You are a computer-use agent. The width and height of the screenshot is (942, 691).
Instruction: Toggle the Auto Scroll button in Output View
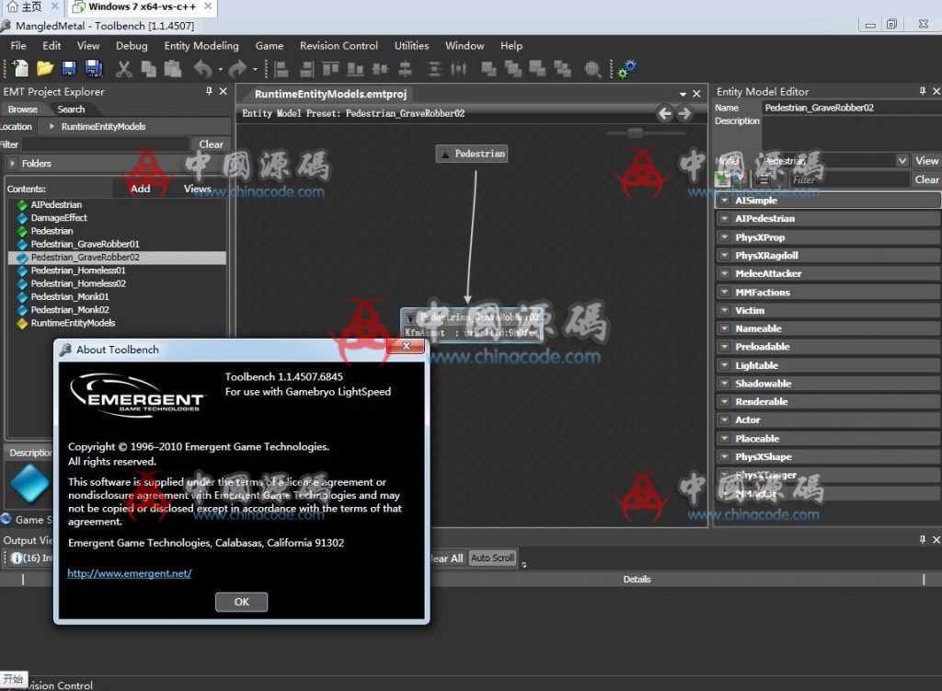[x=492, y=558]
